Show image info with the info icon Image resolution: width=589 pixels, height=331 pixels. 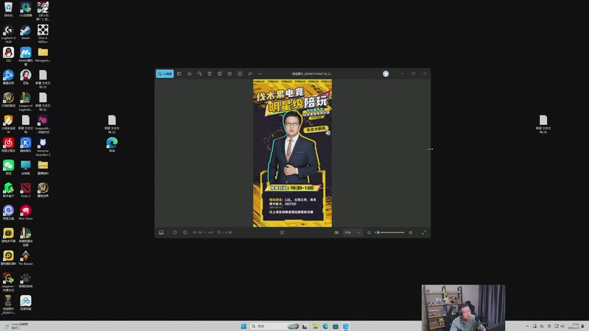(185, 232)
